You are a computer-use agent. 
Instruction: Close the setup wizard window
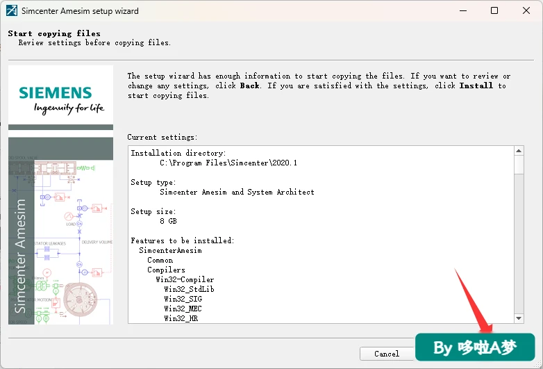(526, 10)
